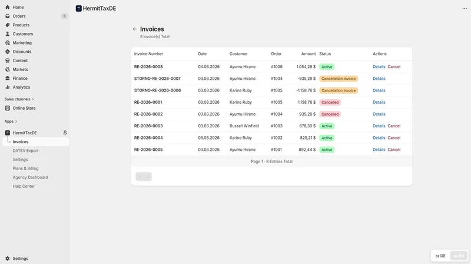Open the three-dot menu at top right
Viewport: 471px width, 264px height.
click(465, 8)
